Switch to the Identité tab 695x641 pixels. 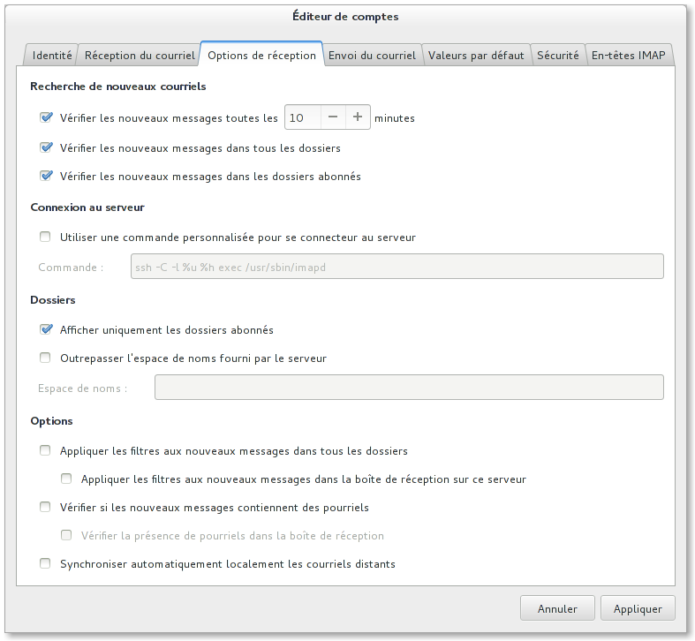52,55
